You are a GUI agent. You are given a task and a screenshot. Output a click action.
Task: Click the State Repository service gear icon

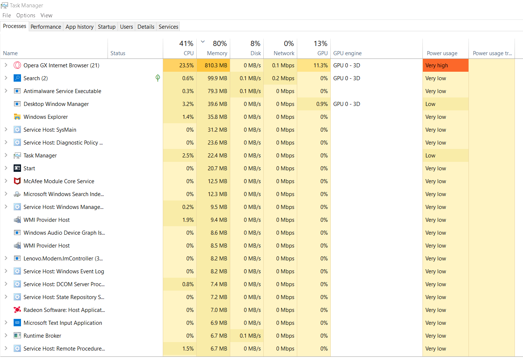click(17, 297)
